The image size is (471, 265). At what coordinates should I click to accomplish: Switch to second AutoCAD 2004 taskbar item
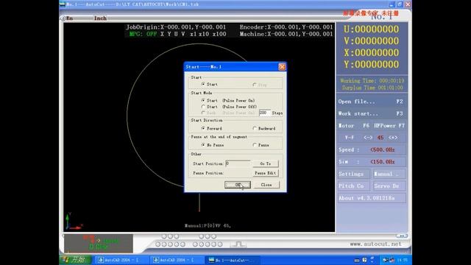[x=177, y=260]
